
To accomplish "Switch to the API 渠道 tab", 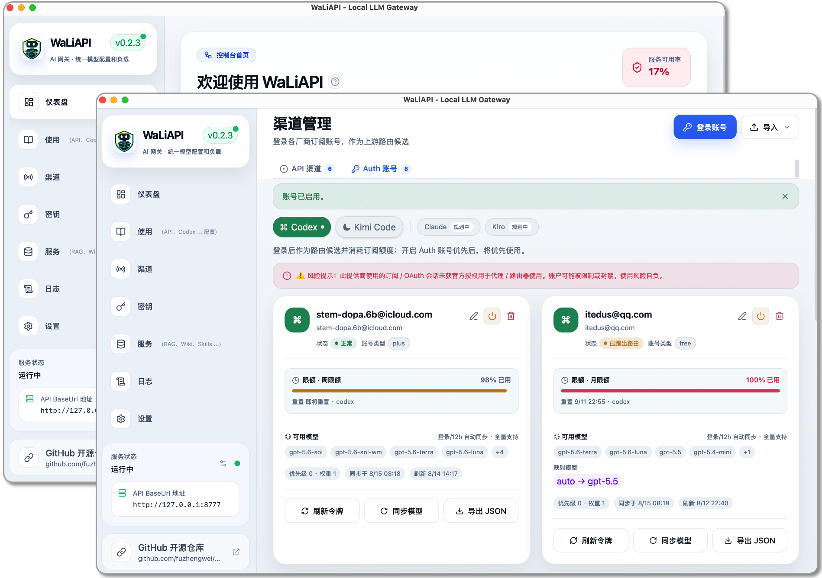I will (307, 169).
